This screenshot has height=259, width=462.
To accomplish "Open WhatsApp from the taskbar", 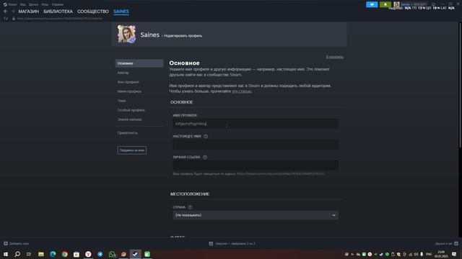I will 112,254.
